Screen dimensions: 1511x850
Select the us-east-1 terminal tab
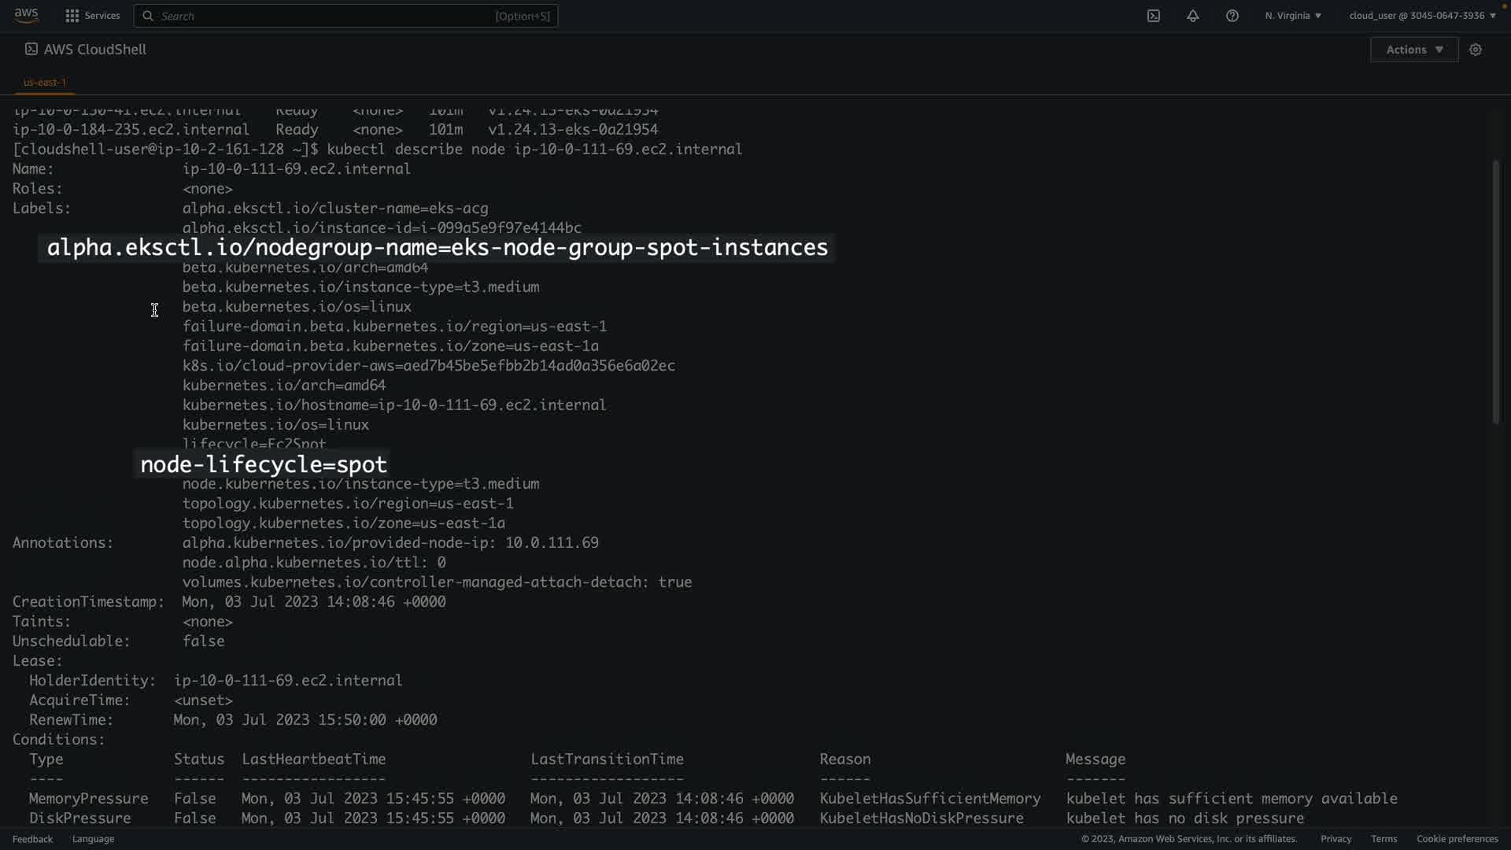point(45,82)
